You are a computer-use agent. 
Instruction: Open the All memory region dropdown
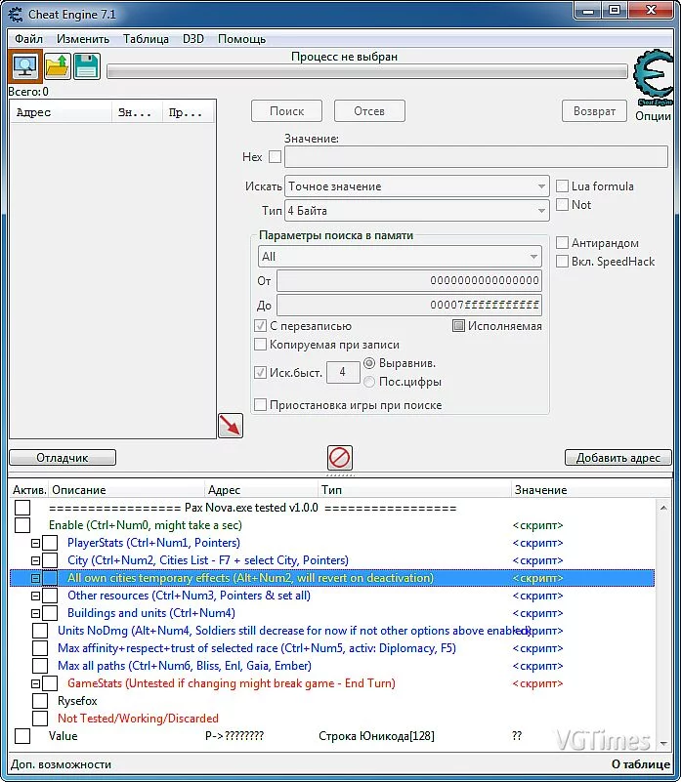[400, 257]
